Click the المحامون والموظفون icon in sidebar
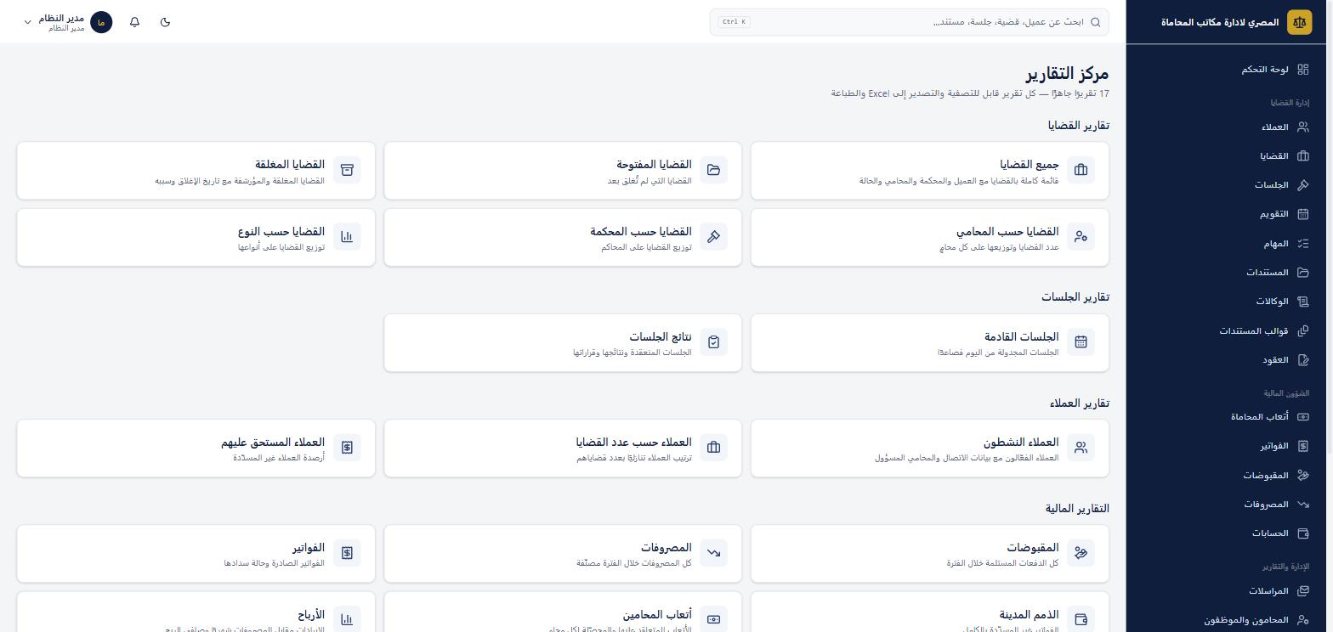 click(x=1303, y=620)
